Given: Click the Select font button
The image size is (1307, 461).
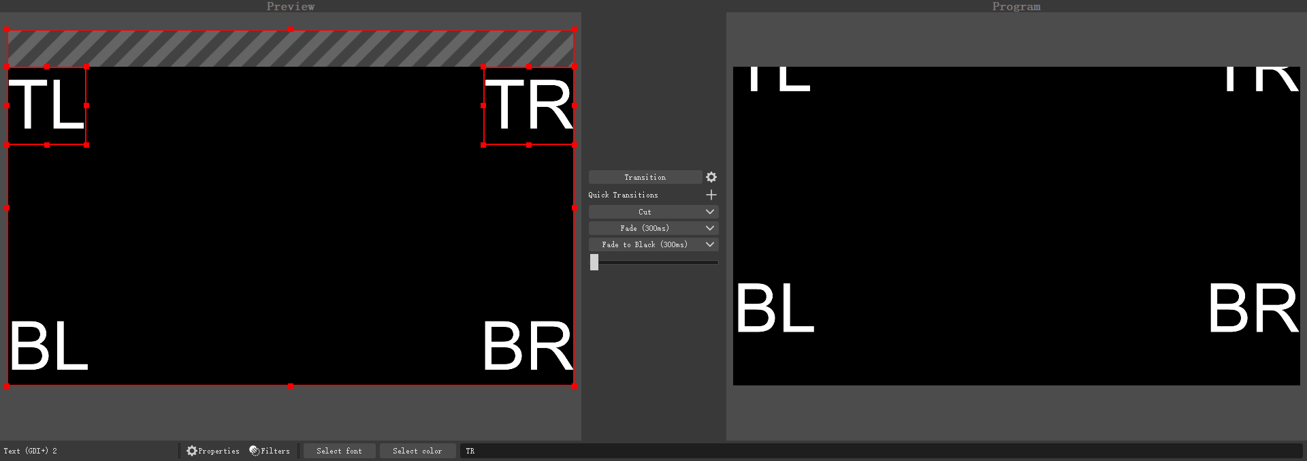Looking at the screenshot, I should tap(339, 451).
